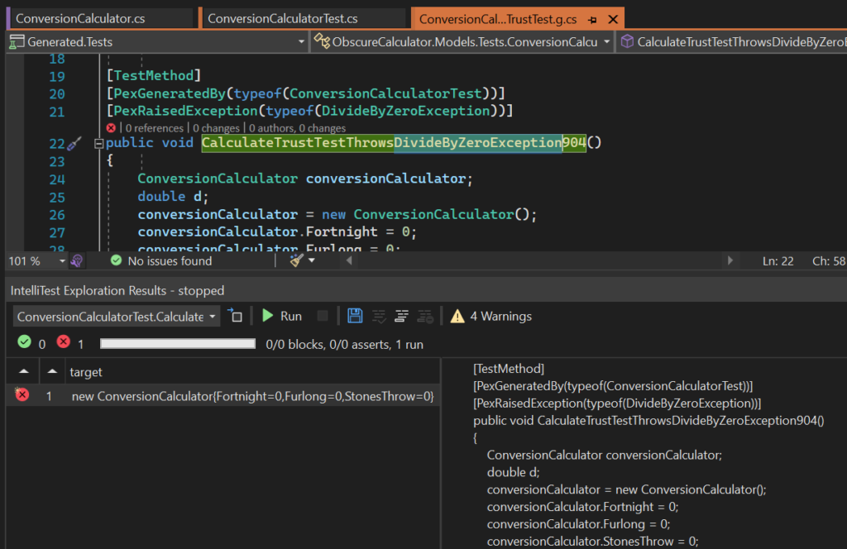The height and width of the screenshot is (549, 847).
Task: Click the 4 Warnings icon
Action: click(x=457, y=316)
